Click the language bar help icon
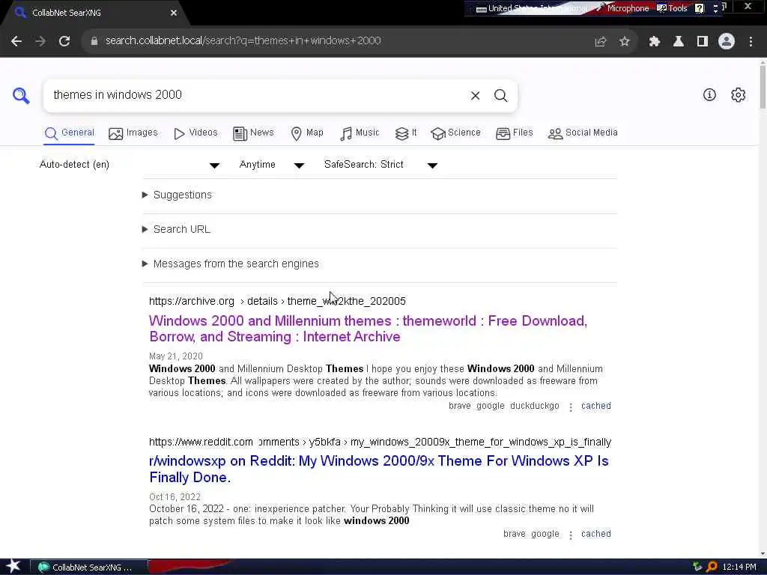The image size is (767, 575). pos(700,8)
